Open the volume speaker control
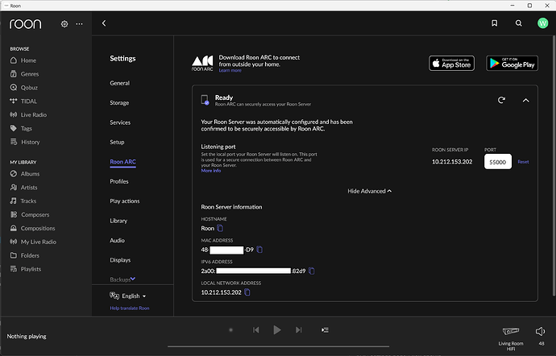Image resolution: width=556 pixels, height=356 pixels. 540,331
